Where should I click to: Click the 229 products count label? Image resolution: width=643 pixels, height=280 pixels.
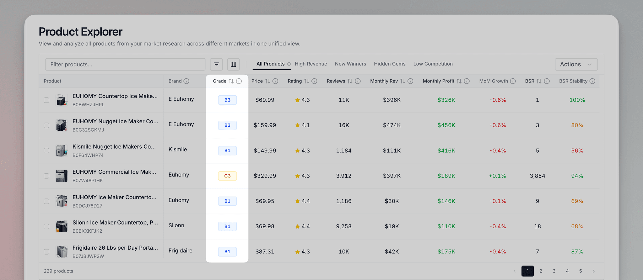coord(58,271)
